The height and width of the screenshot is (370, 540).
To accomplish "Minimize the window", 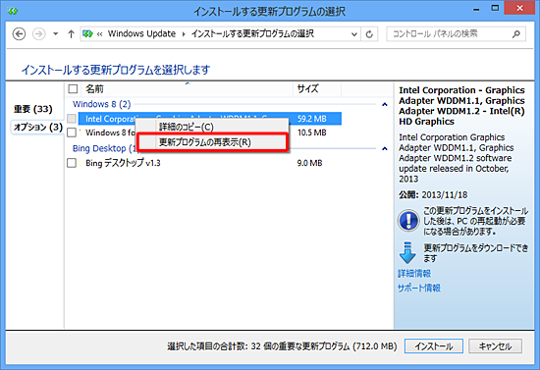I will point(476,9).
